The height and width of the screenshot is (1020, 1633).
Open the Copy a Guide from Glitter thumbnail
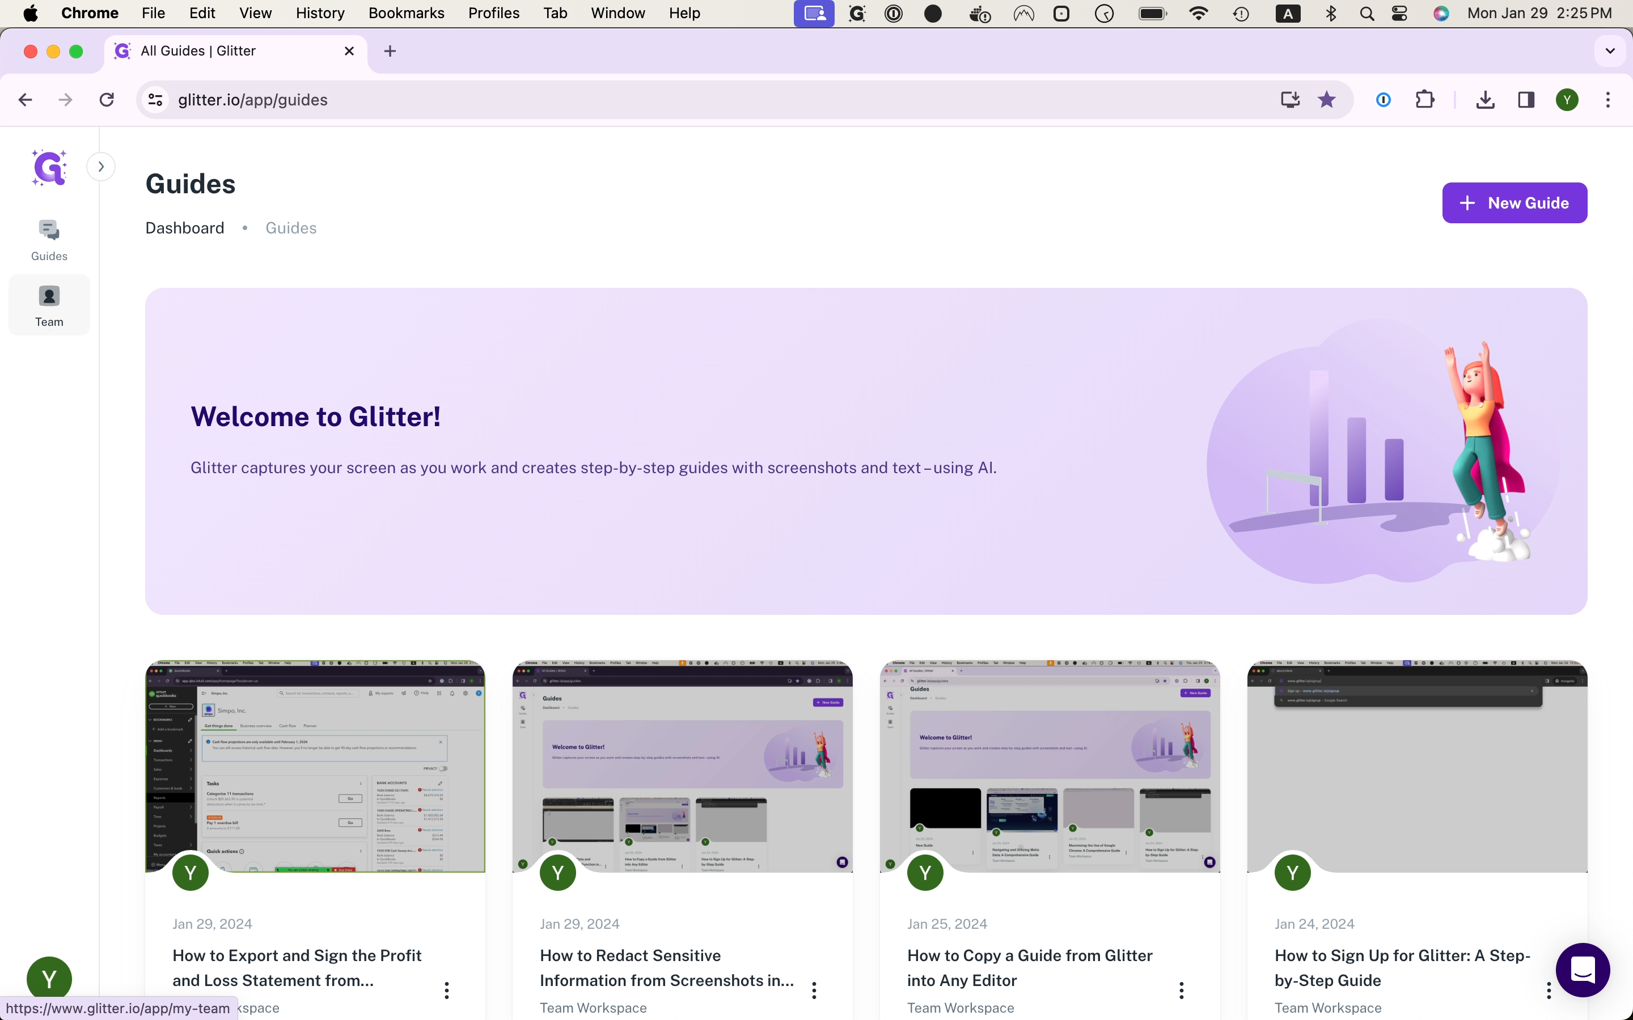click(1050, 766)
